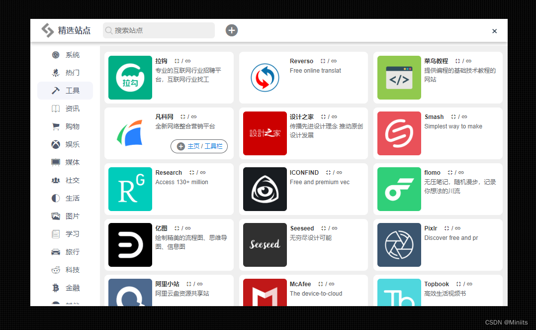Screen dimensions: 536x330
Task: Click the grid icon beside 凡科网
Action: click(183, 117)
